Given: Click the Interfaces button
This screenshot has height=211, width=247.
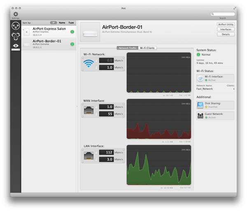Looking at the screenshot, I should pos(226,30).
